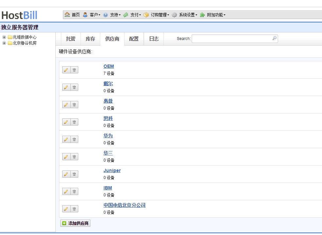
Task: Delete 华三 using the trash icon
Action: (x=74, y=157)
